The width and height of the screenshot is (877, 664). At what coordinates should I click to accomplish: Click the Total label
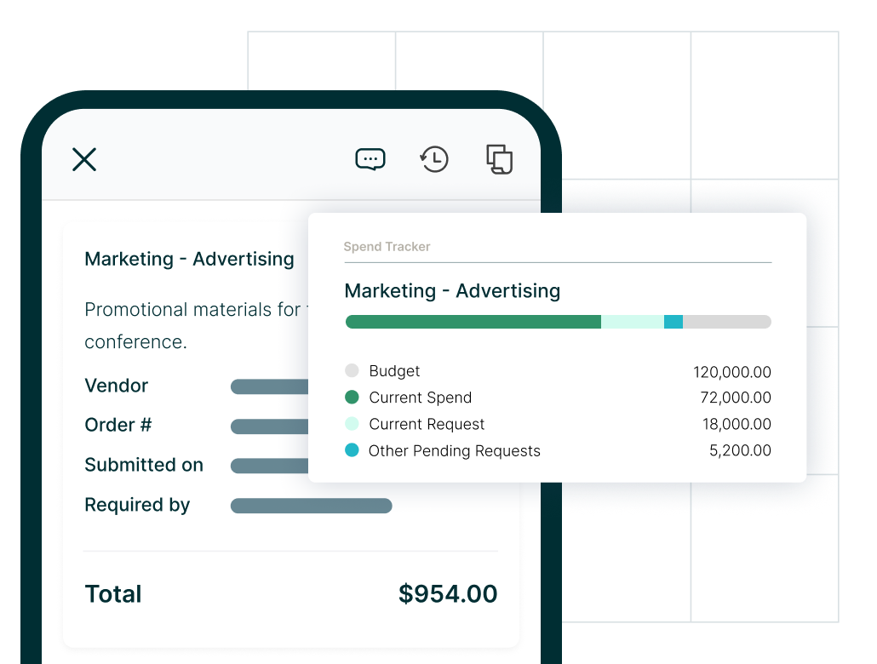point(113,594)
